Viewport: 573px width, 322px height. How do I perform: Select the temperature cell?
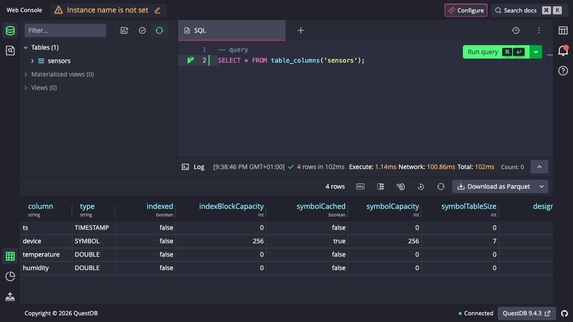point(46,254)
